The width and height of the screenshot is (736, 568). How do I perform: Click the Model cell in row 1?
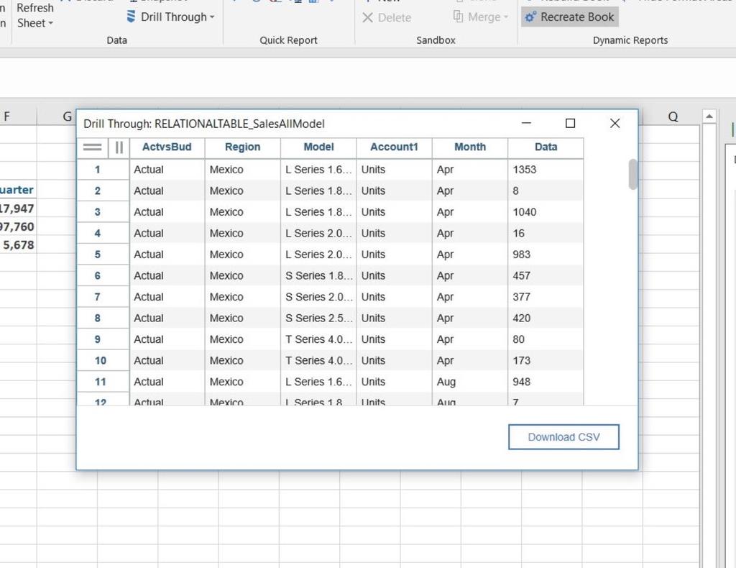tap(318, 170)
